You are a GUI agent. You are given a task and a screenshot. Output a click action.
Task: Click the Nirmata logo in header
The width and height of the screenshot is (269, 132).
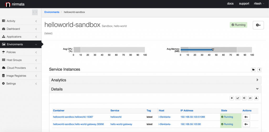[15, 4]
